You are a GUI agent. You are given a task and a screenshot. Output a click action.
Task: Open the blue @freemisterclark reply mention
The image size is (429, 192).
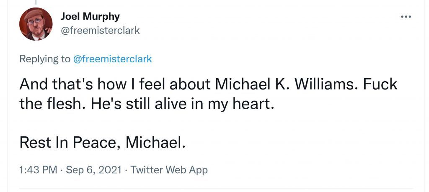[112, 59]
